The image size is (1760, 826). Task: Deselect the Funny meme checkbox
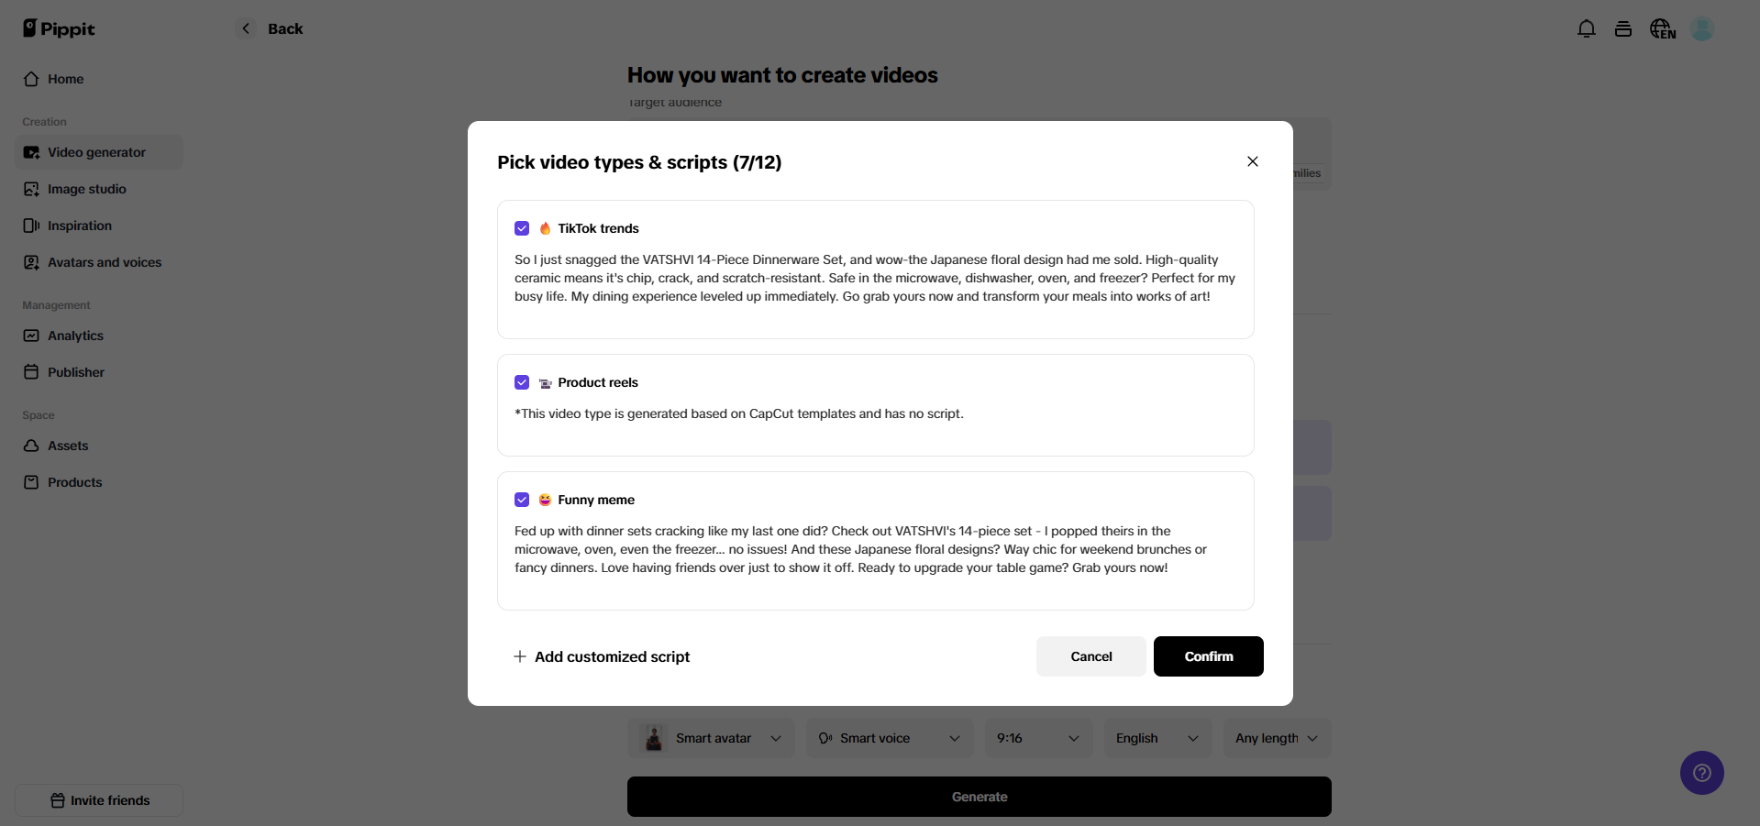point(522,500)
